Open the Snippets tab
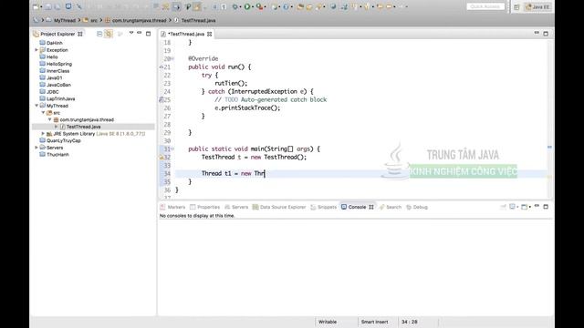584x328 pixels. (x=324, y=207)
